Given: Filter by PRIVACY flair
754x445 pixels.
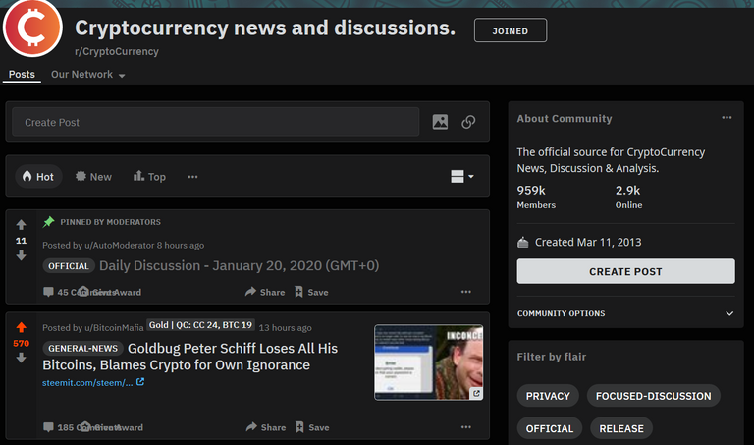Looking at the screenshot, I should pos(548,396).
